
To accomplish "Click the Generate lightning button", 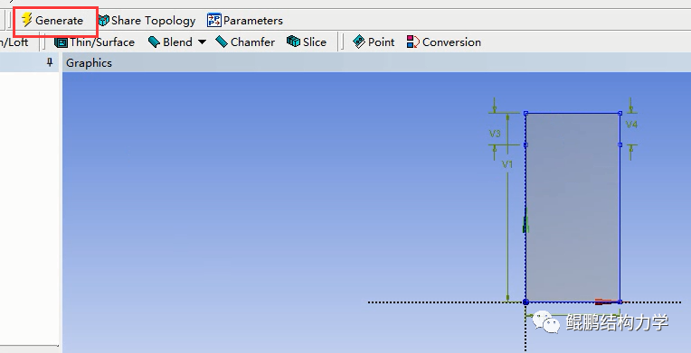I will coord(52,20).
